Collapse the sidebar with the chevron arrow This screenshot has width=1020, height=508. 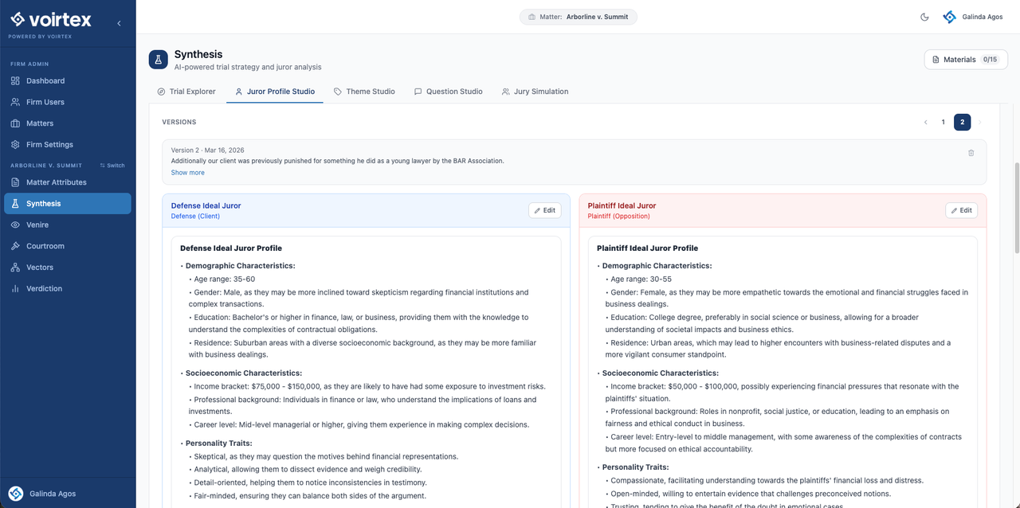(119, 23)
